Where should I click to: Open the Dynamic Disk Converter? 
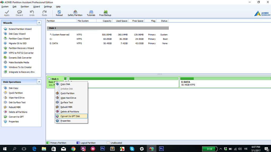(20, 58)
